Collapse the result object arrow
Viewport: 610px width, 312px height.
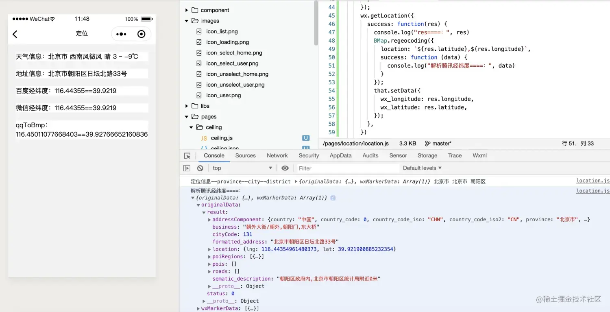(204, 212)
